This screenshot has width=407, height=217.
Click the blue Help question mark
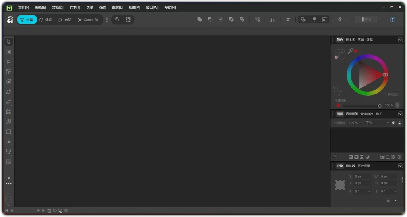[x=393, y=19]
